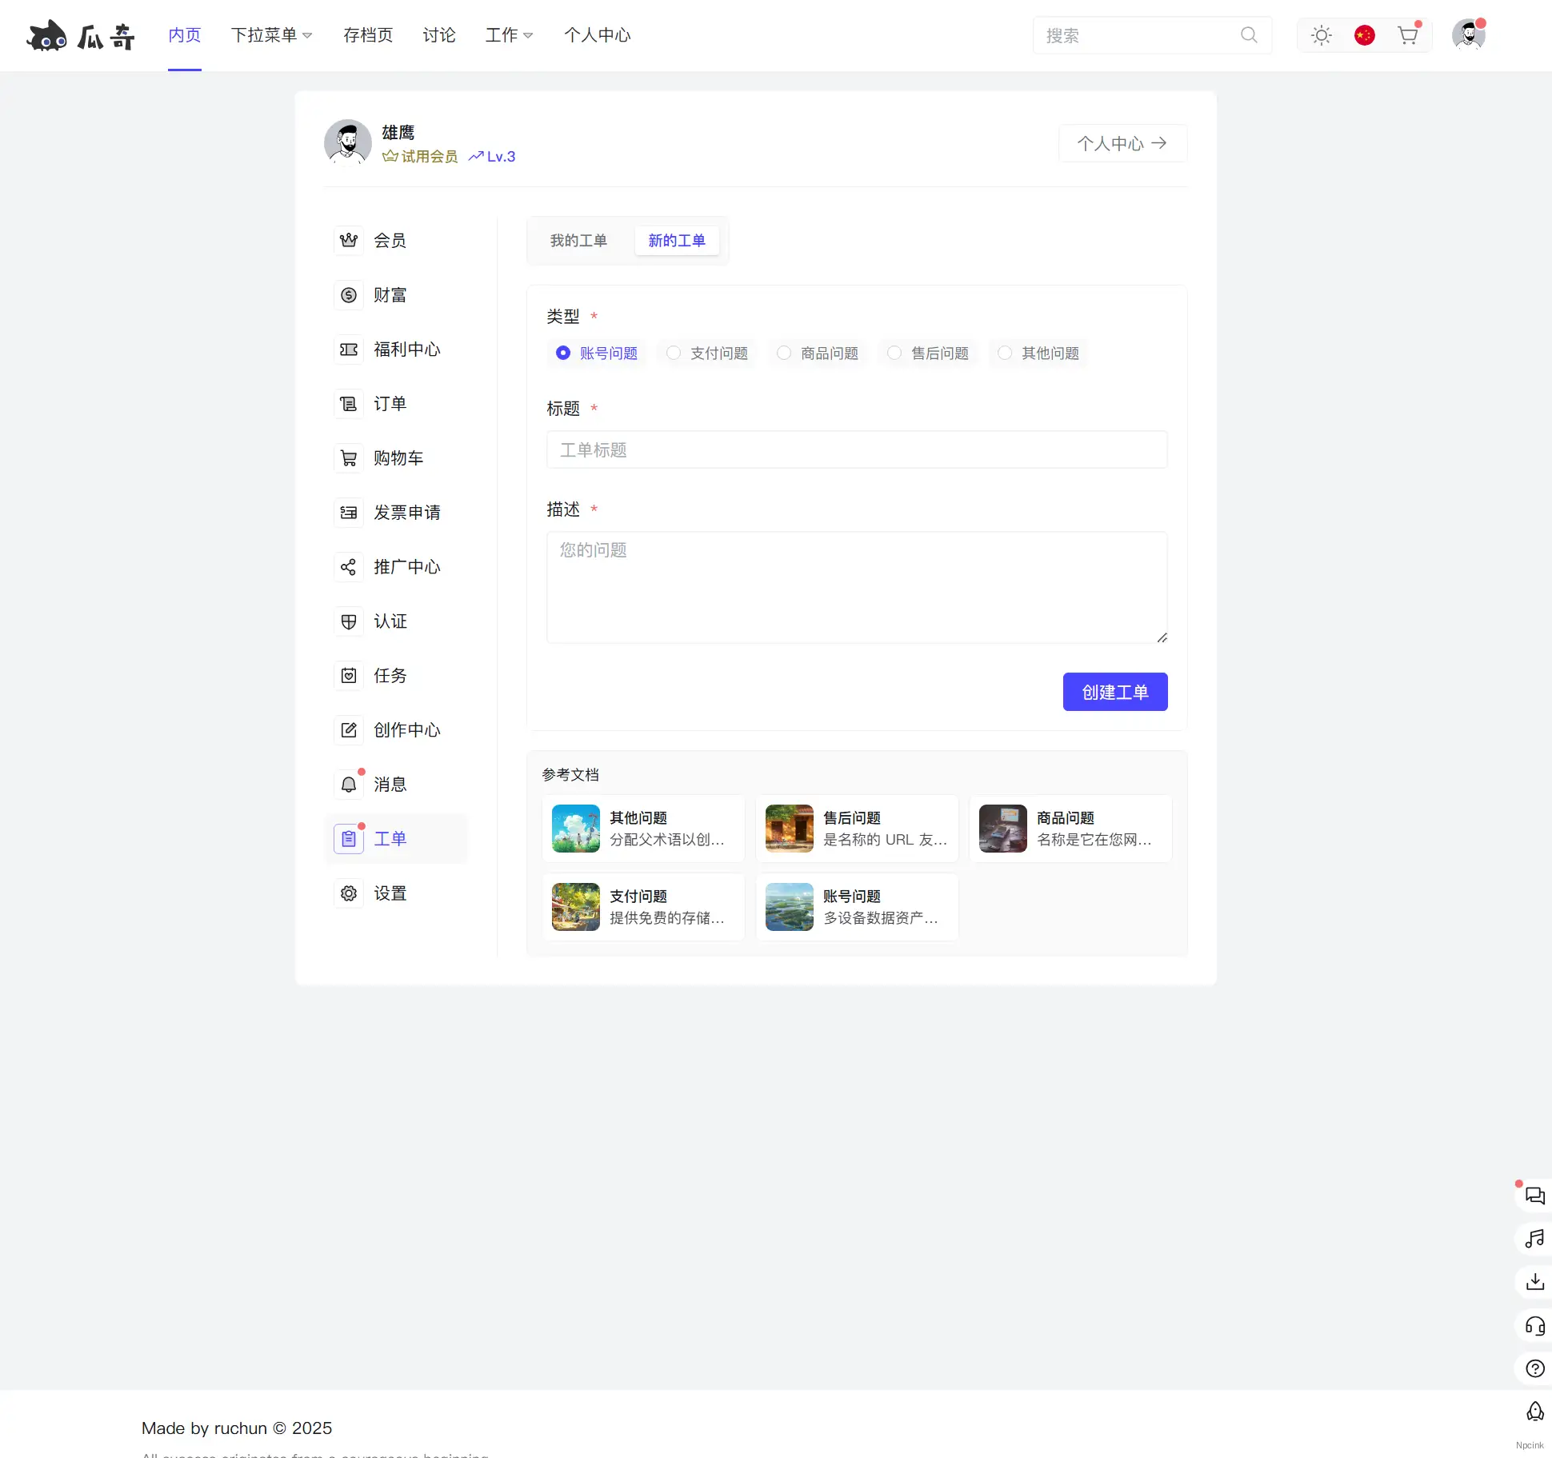Viewport: 1552px width, 1458px height.
Task: Open customer service headset icon
Action: 1534,1325
